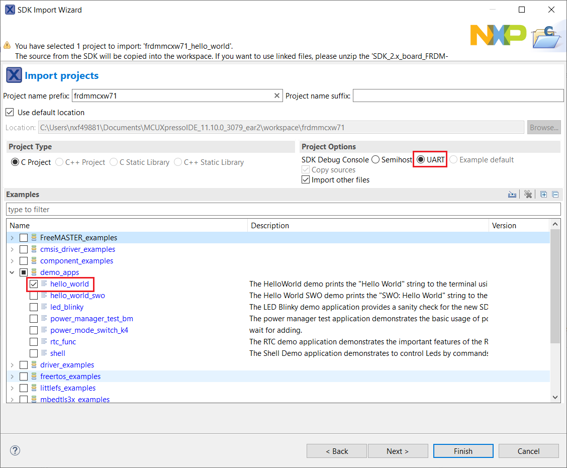Viewport: 567px width, 468px height.
Task: Collapse the demo_apps tree node
Action: pyautogui.click(x=12, y=272)
